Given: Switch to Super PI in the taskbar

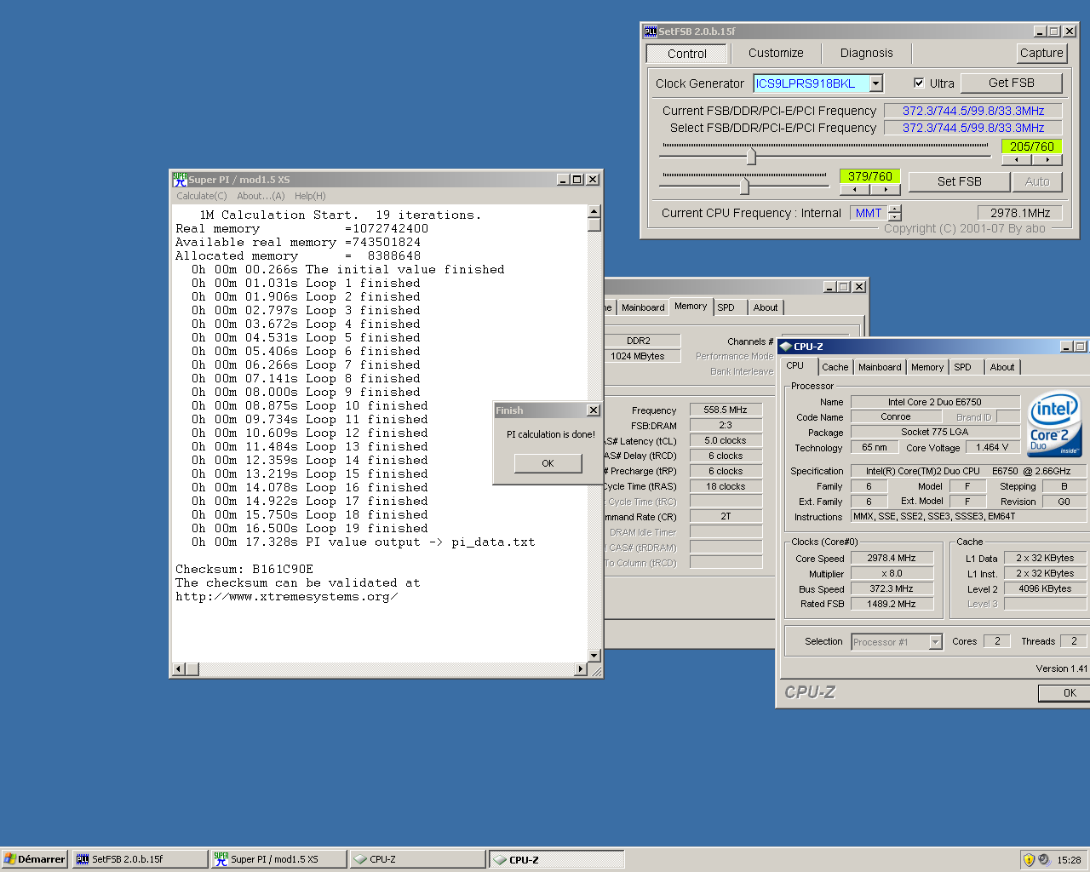Looking at the screenshot, I should coord(278,859).
